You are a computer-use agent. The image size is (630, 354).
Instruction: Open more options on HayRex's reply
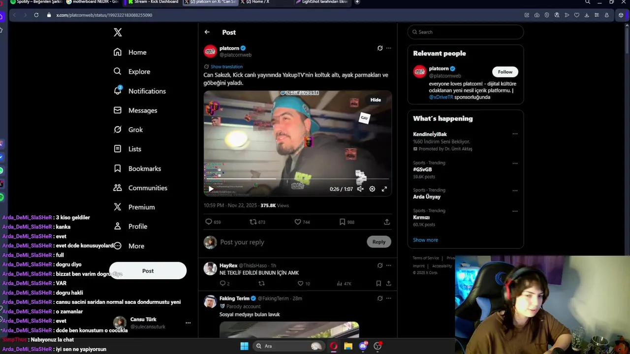click(x=388, y=265)
